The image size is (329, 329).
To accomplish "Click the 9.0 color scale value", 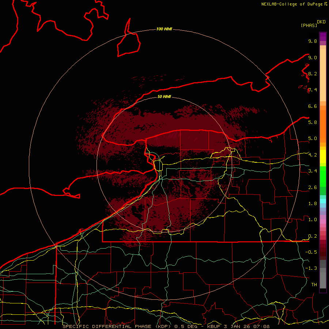I will pyautogui.click(x=313, y=58).
